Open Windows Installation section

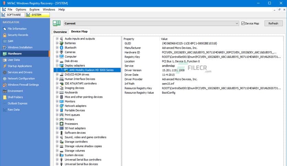tap(20, 47)
